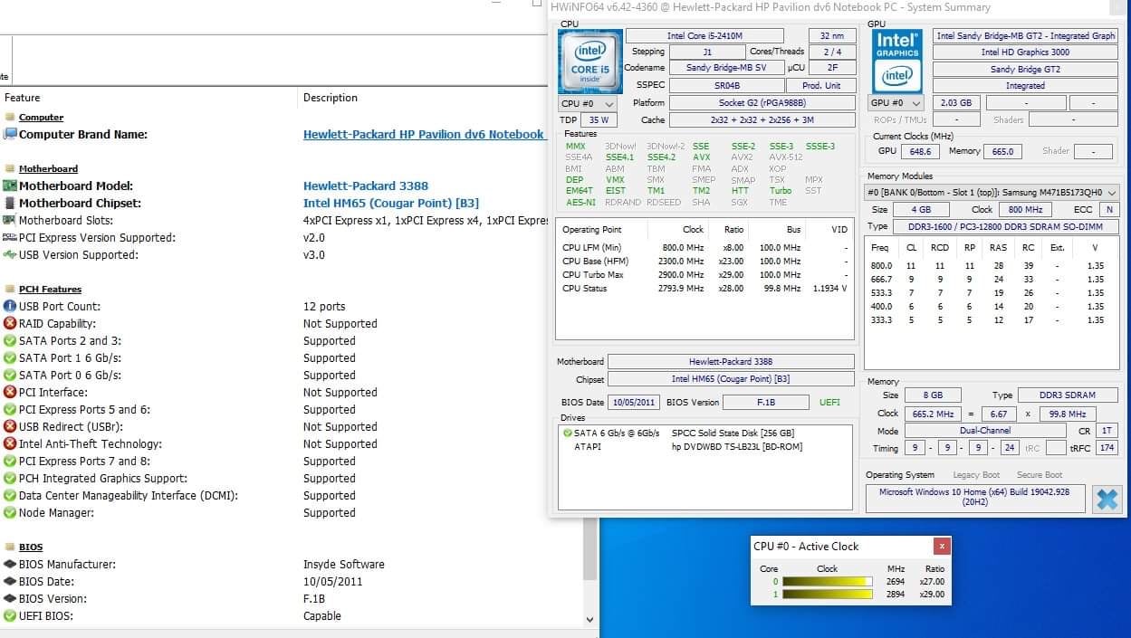Click the Core 0 clock bar
1131x638 pixels.
click(827, 582)
